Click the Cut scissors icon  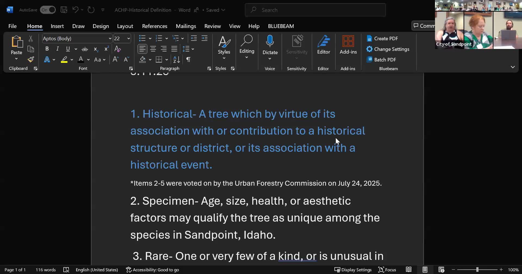[x=31, y=39]
